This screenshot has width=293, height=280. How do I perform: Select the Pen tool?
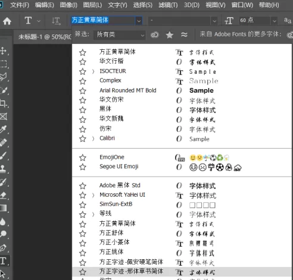4,247
